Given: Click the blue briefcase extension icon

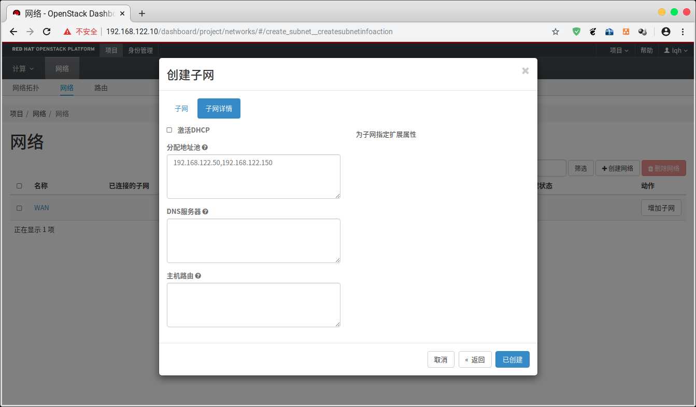Looking at the screenshot, I should coord(609,32).
